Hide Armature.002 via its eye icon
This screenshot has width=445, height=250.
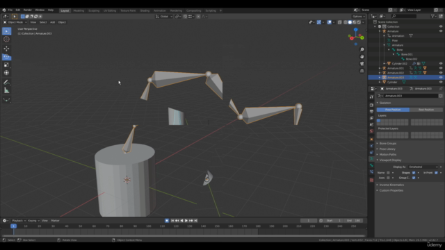pos(441,73)
